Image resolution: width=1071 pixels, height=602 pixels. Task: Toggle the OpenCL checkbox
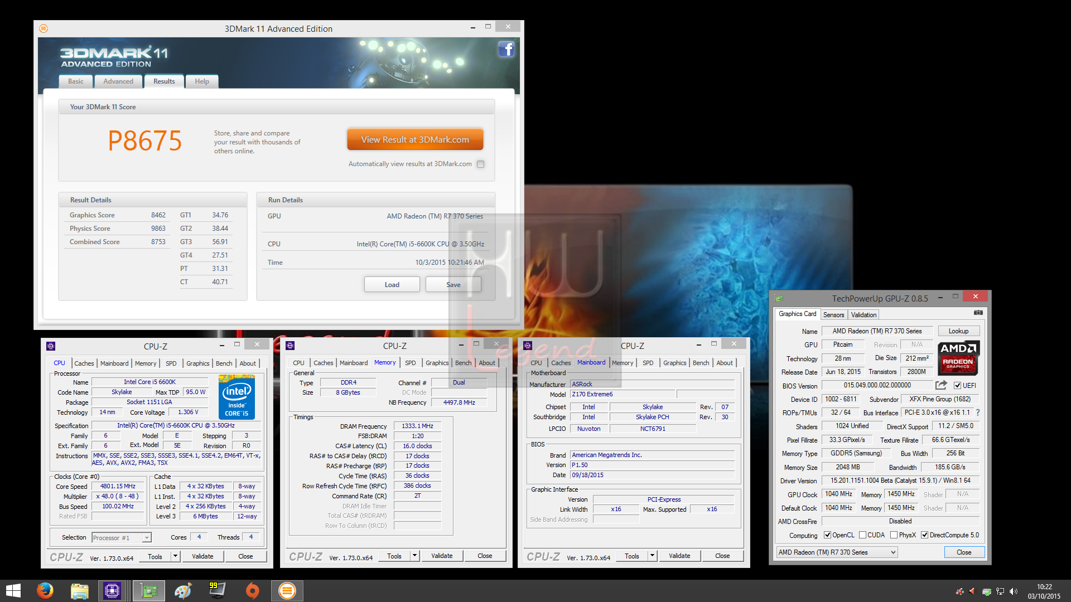click(x=827, y=535)
